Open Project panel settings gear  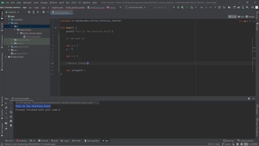click(43, 12)
